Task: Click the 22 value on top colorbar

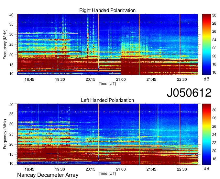Action: coord(214,48)
